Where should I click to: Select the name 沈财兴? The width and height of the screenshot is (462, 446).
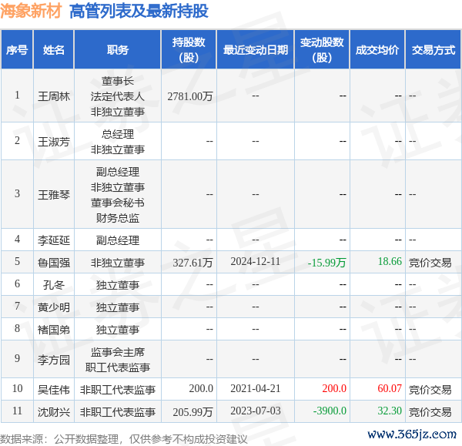(x=54, y=412)
